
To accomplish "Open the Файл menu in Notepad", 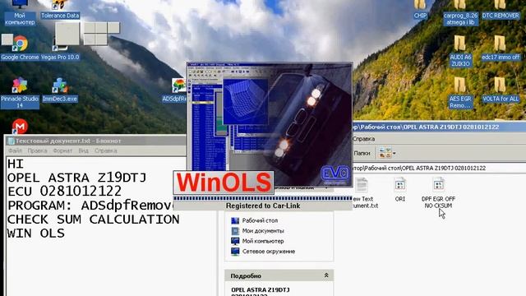I will pyautogui.click(x=15, y=150).
